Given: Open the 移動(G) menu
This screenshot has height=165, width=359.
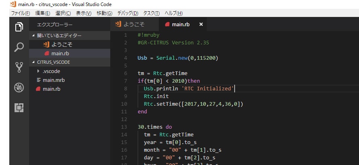Looking at the screenshot, I should pyautogui.click(x=105, y=13).
